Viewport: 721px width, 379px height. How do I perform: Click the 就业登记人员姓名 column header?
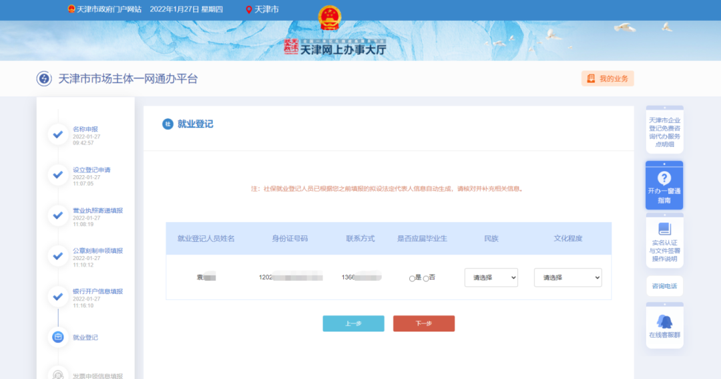coord(206,239)
